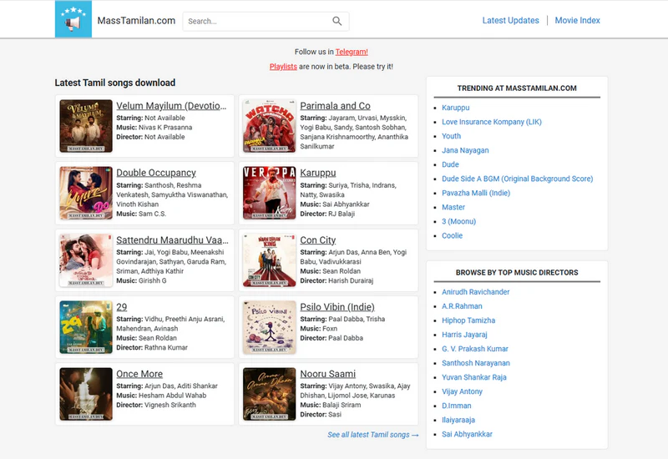668x459 pixels.
Task: Browse songs by G. V. Prakash Kumar
Action: point(475,349)
